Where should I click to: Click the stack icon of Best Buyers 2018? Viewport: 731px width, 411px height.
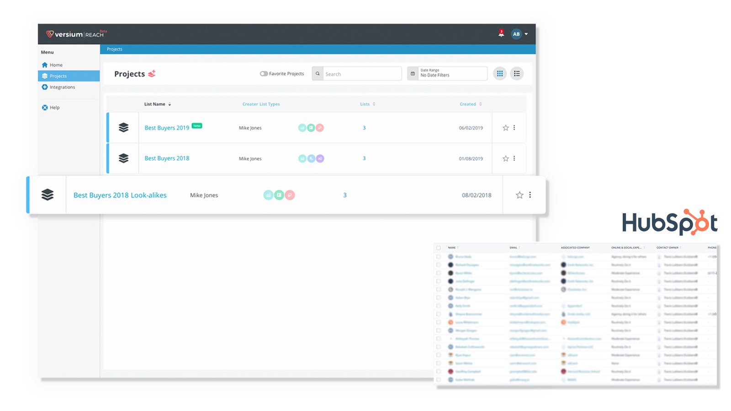point(123,158)
